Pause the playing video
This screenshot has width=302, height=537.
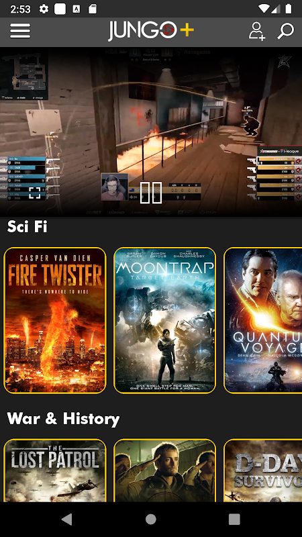click(150, 193)
